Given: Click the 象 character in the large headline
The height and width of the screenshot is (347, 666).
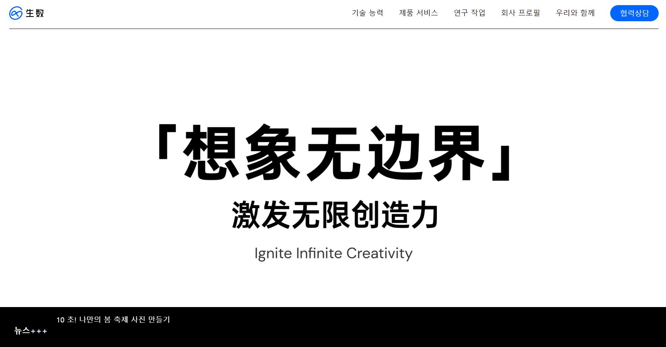Looking at the screenshot, I should pos(272,152).
